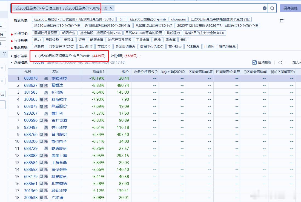Choose hot query 日线MACD底背离的股票
This screenshot has width=301, height=202.
pyautogui.click(x=144, y=33)
